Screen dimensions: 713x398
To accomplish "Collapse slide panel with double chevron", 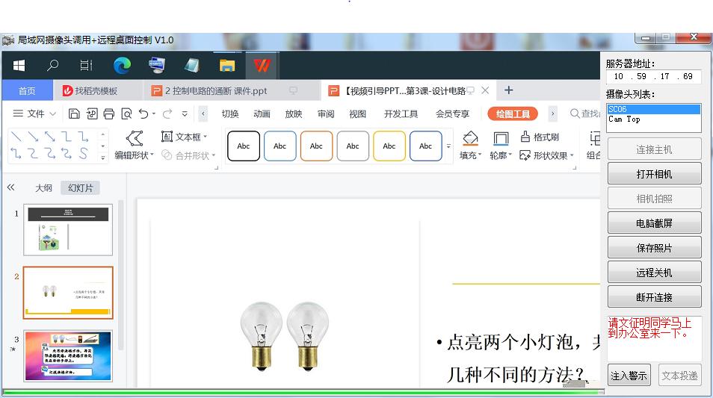I will tap(11, 187).
